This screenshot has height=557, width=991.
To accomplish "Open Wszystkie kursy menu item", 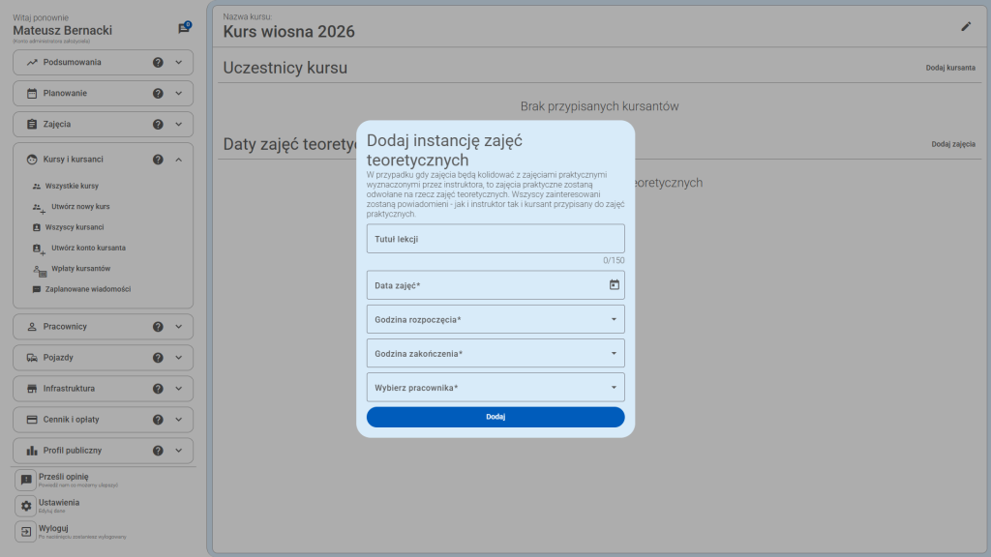I will click(x=72, y=186).
